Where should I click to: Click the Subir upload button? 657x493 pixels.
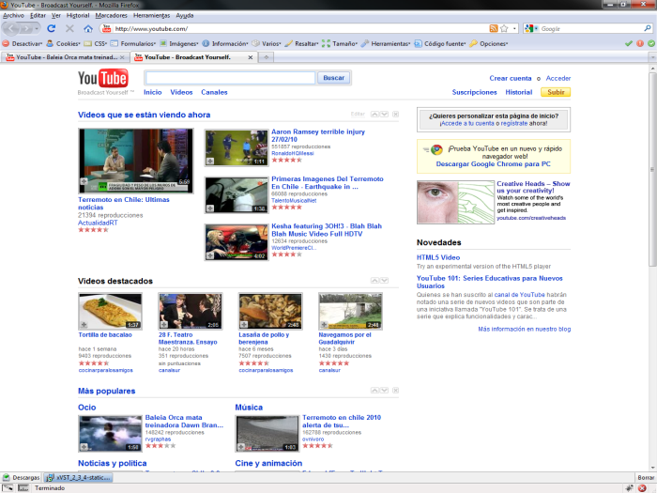pos(556,92)
